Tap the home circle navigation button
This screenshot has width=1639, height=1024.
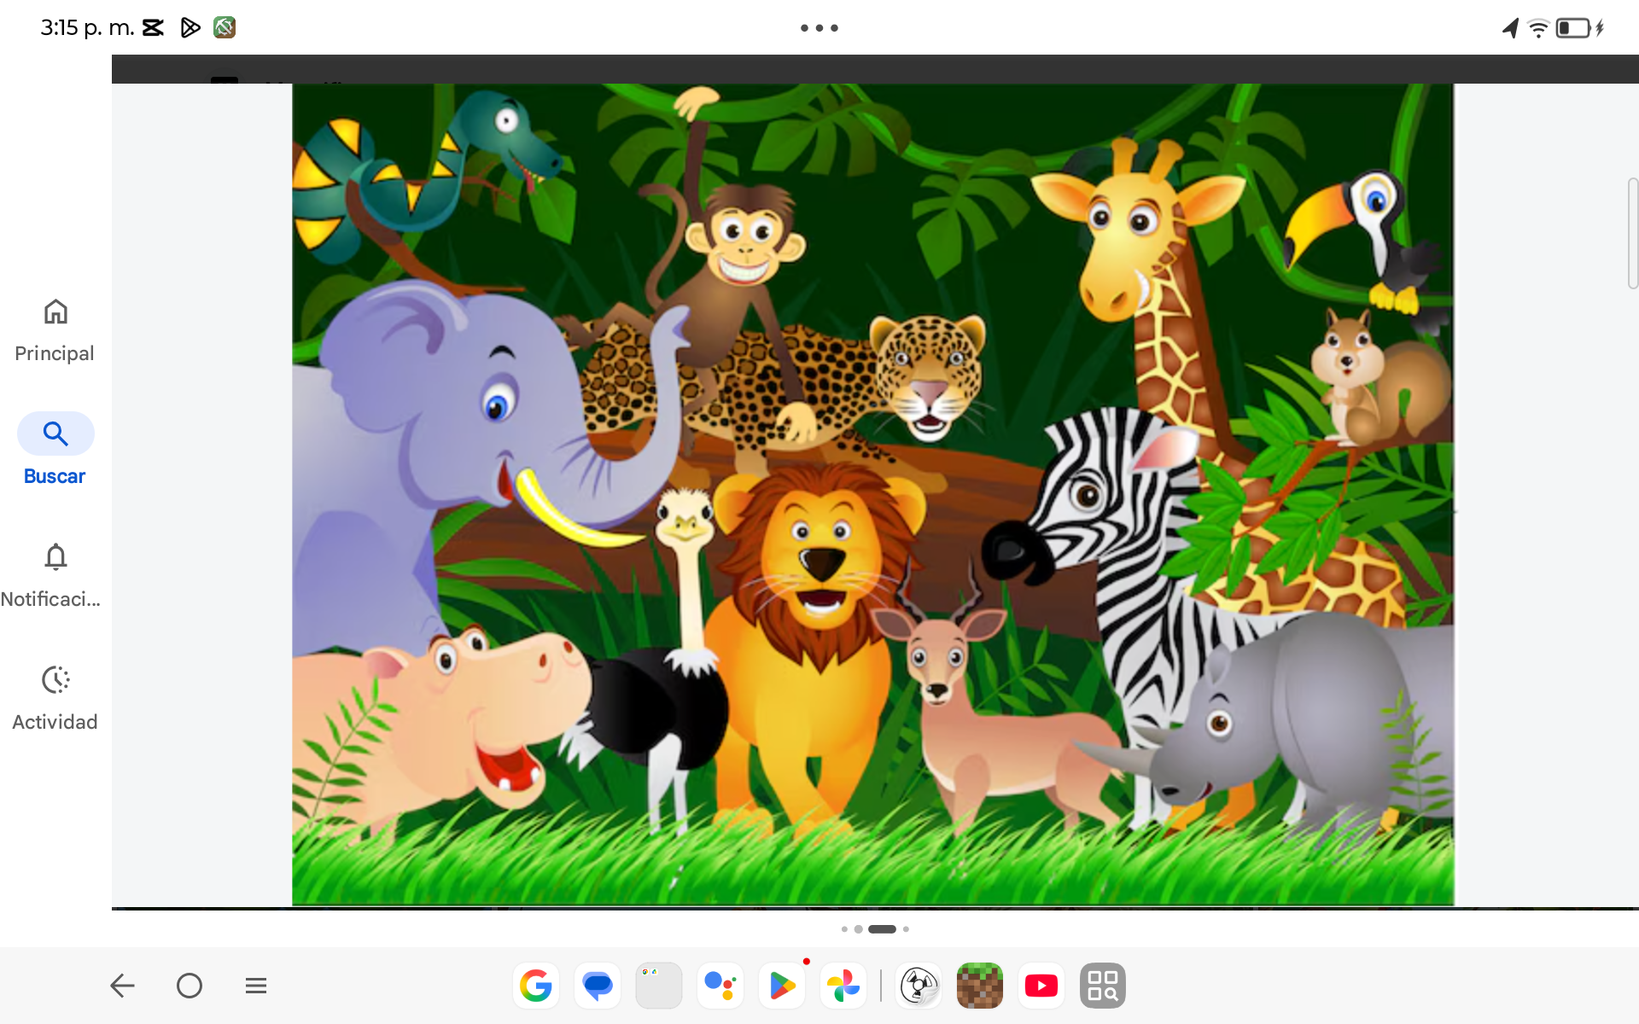[190, 986]
